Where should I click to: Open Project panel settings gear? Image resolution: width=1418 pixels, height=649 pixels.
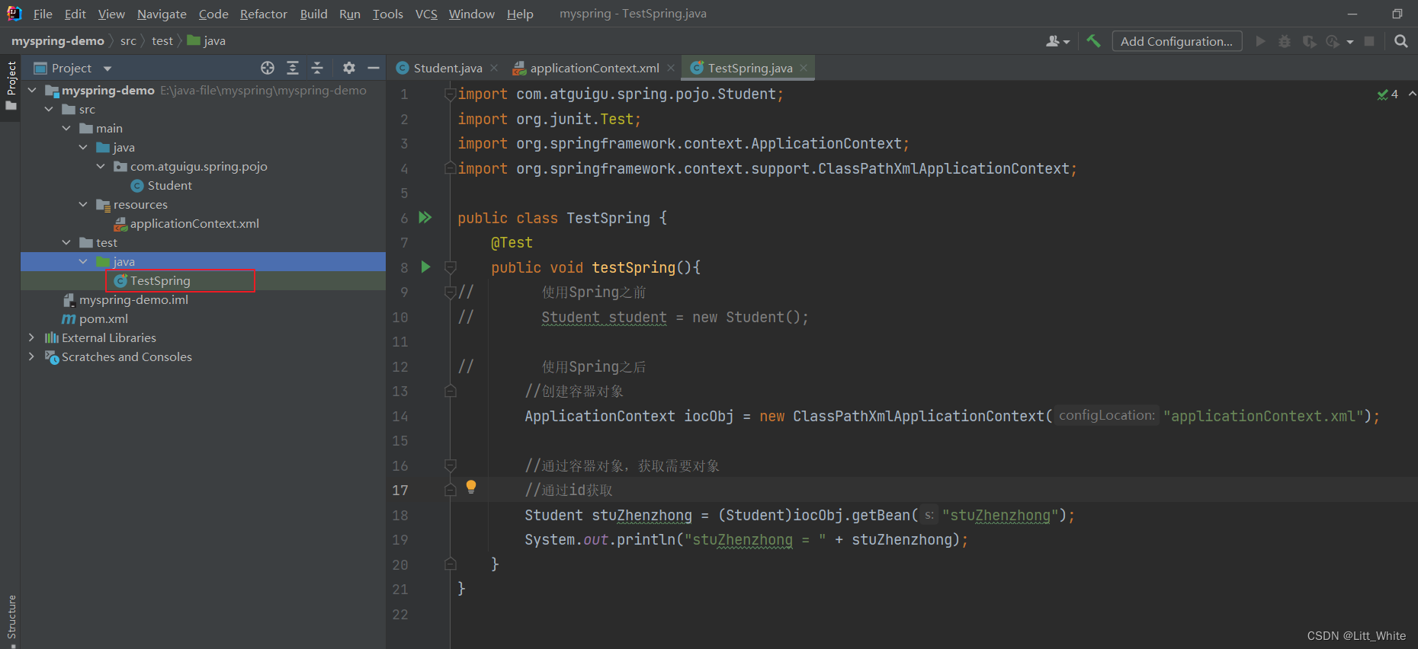(349, 68)
